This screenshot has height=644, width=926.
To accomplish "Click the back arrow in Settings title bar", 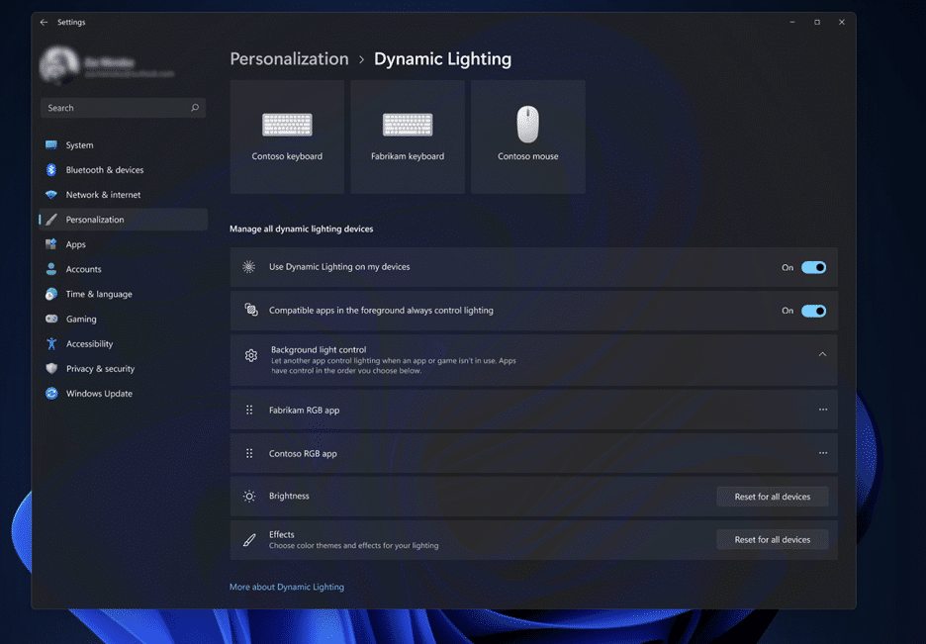I will (44, 22).
